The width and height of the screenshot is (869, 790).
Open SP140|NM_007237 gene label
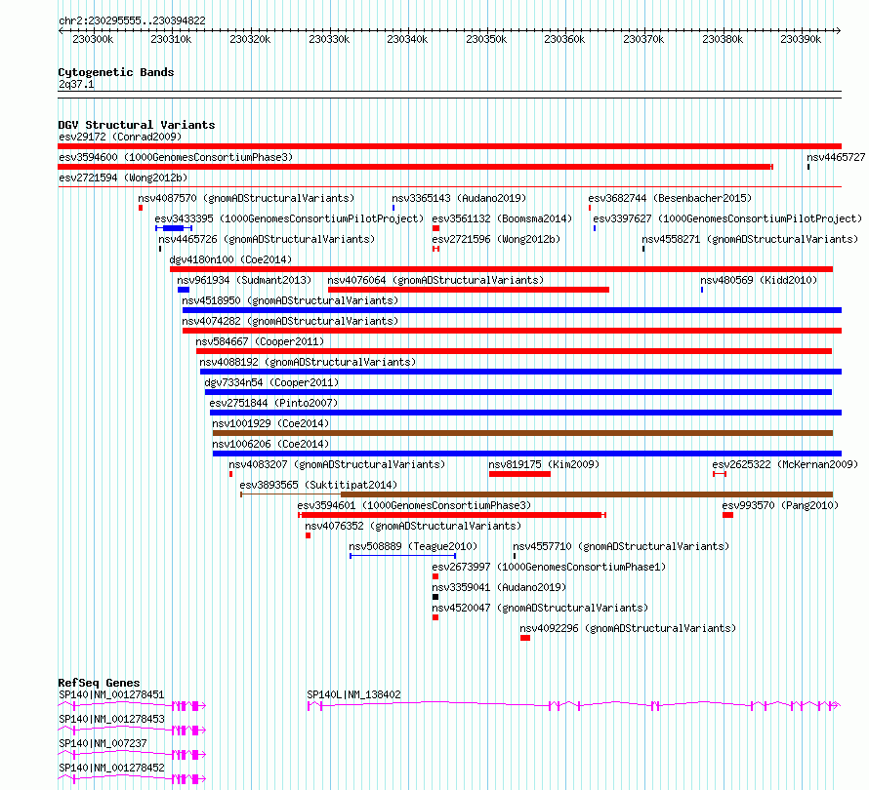click(103, 743)
